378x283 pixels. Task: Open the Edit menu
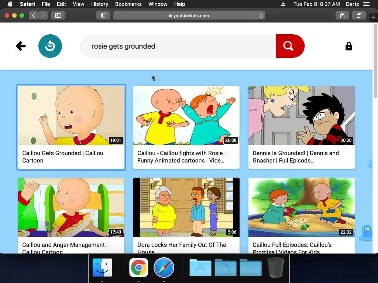(x=61, y=4)
